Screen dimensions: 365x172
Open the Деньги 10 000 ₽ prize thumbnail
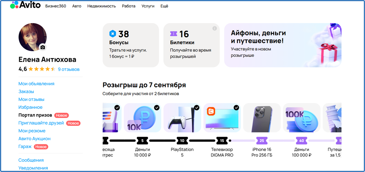(x=143, y=118)
